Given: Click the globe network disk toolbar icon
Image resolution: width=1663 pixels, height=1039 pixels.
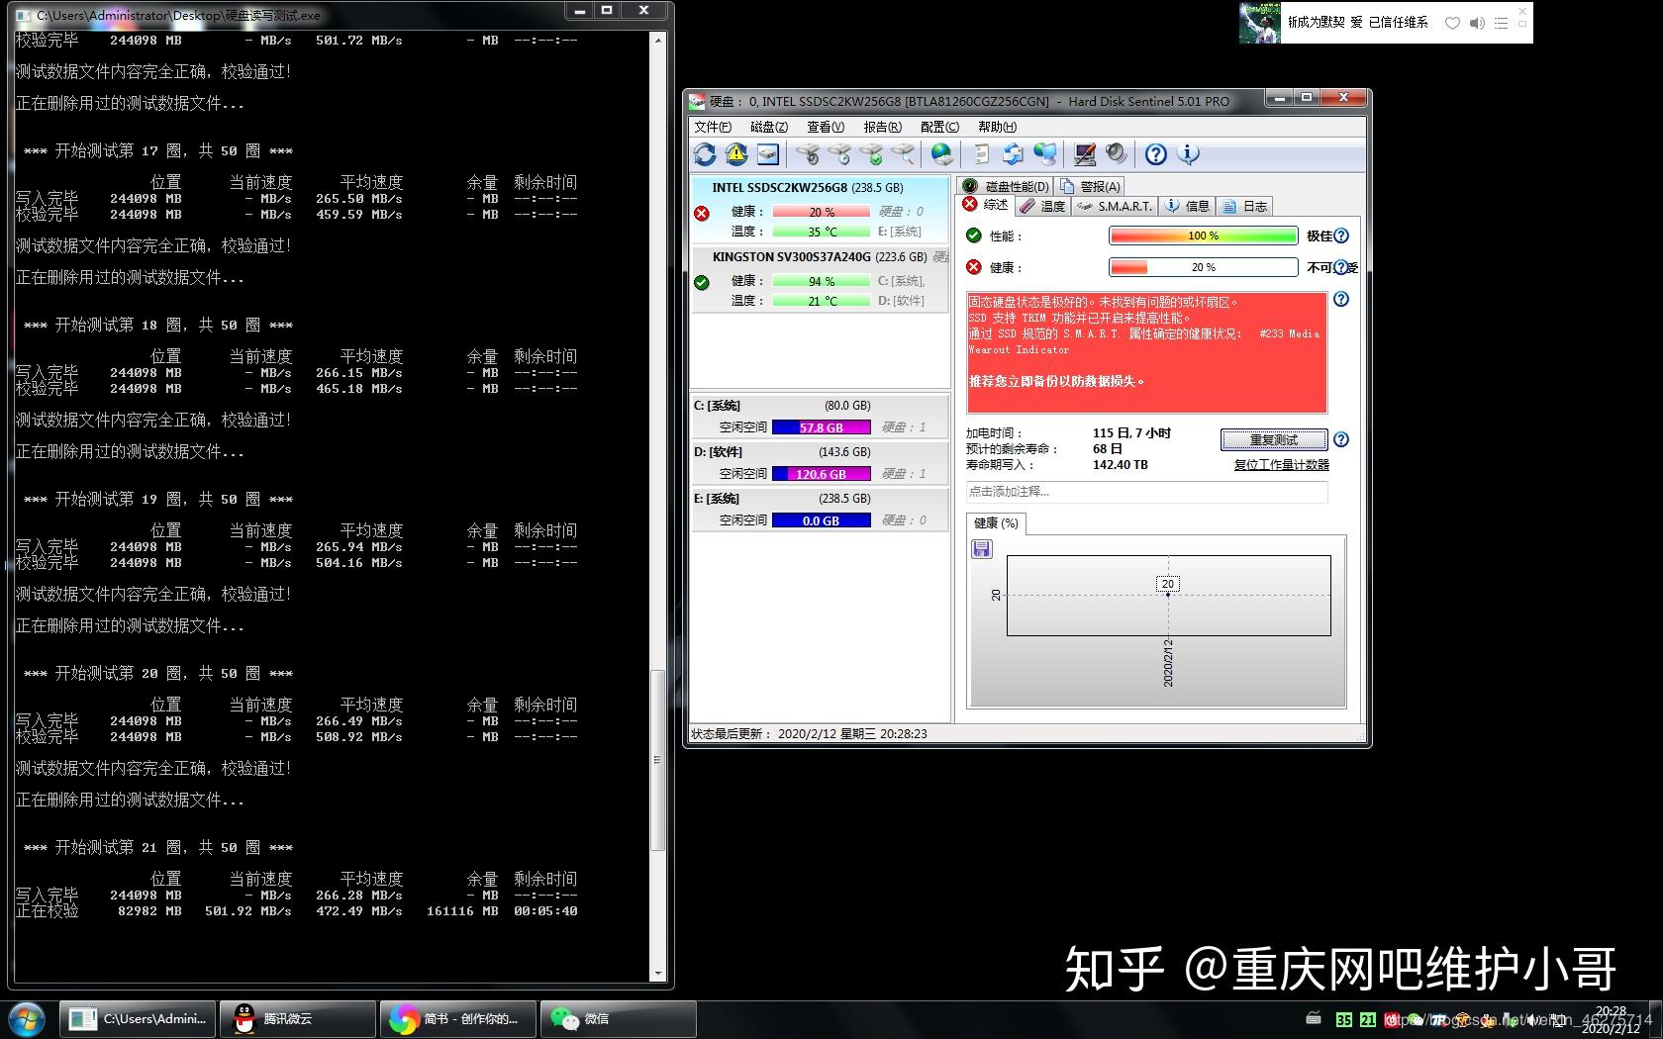Looking at the screenshot, I should 942,154.
